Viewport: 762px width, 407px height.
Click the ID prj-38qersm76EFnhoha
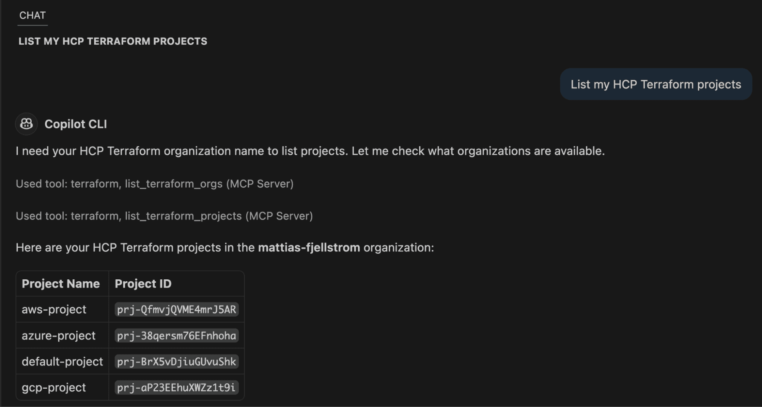click(x=176, y=335)
